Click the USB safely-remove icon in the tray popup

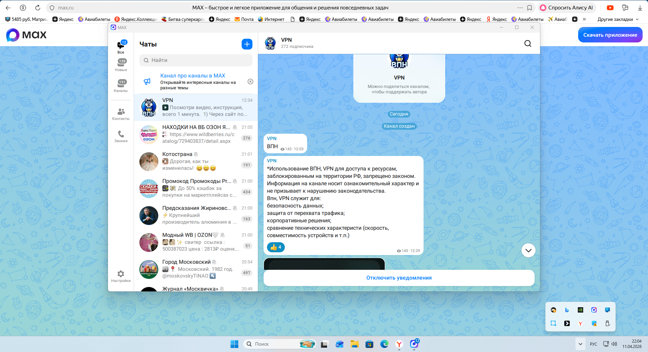pos(607,323)
